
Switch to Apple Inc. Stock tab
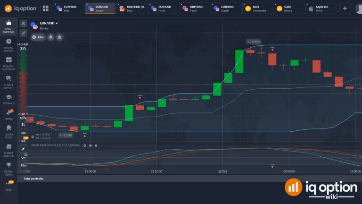click(321, 8)
